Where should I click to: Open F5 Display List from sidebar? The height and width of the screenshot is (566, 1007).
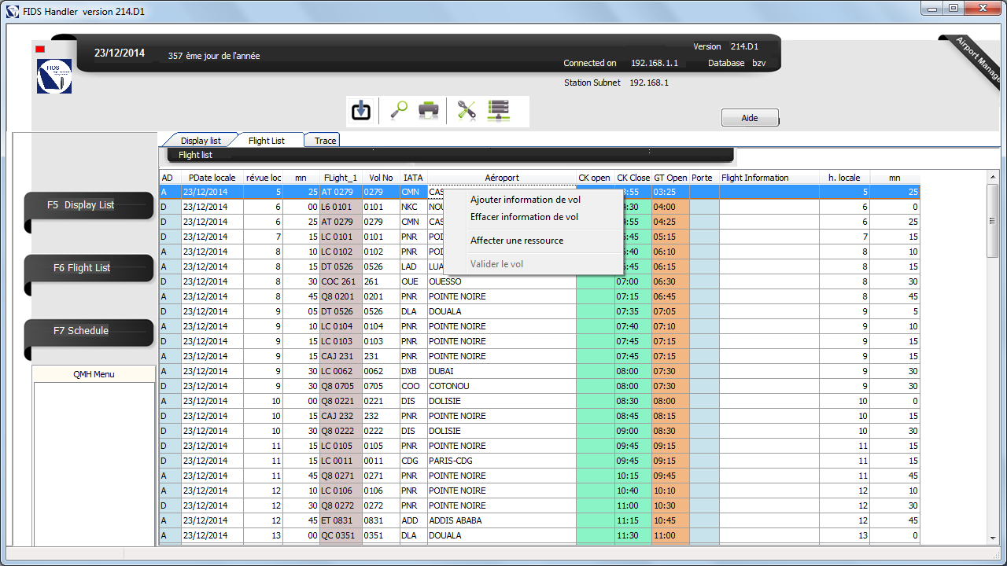(89, 205)
